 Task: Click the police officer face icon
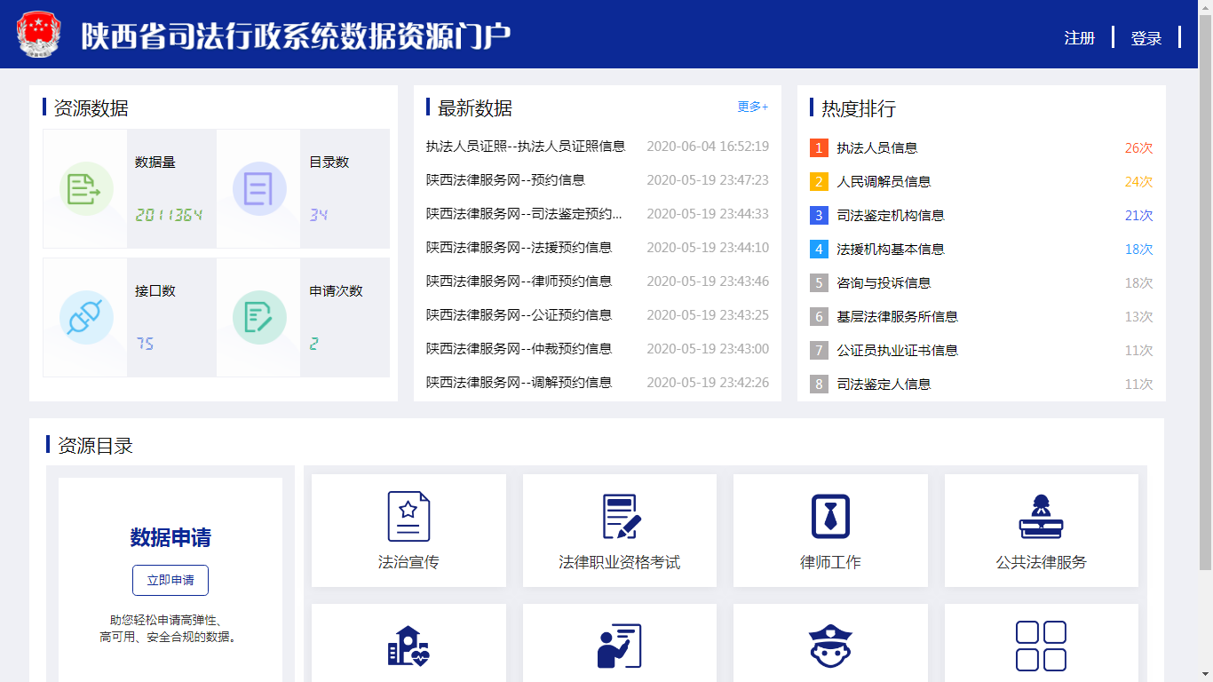(830, 646)
